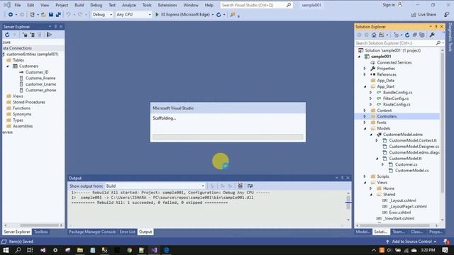Switch to the Toolbox tab
This screenshot has width=454, height=255.
(41, 232)
